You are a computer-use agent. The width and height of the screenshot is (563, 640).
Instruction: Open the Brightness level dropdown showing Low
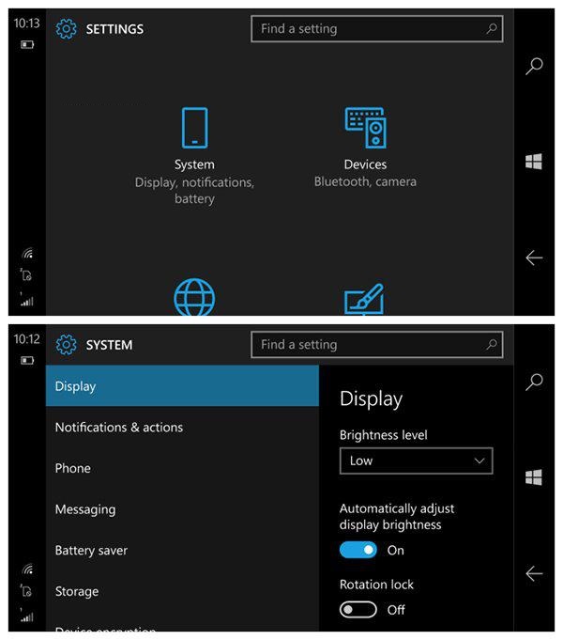click(x=417, y=460)
